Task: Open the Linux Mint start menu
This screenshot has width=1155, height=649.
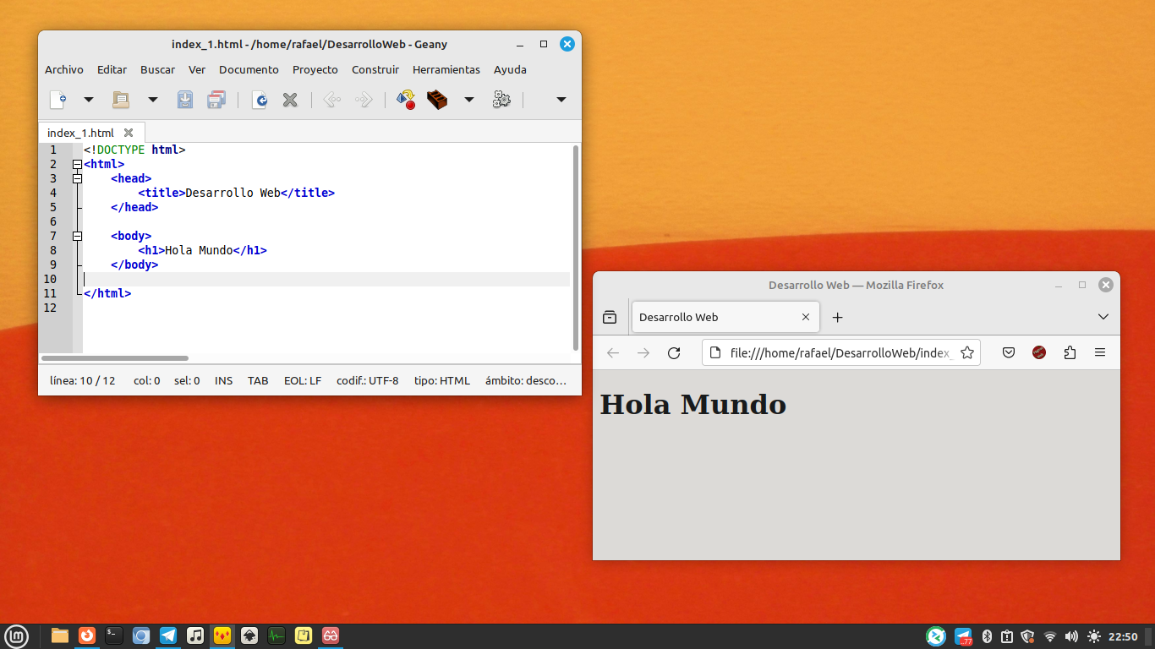Action: [16, 636]
